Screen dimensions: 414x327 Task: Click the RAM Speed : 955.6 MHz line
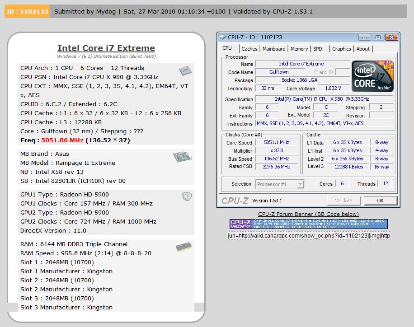coord(86,253)
